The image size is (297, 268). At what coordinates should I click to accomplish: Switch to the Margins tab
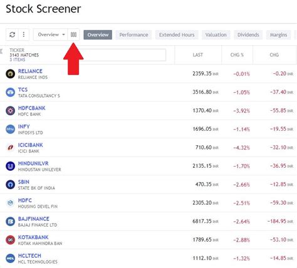click(x=278, y=35)
